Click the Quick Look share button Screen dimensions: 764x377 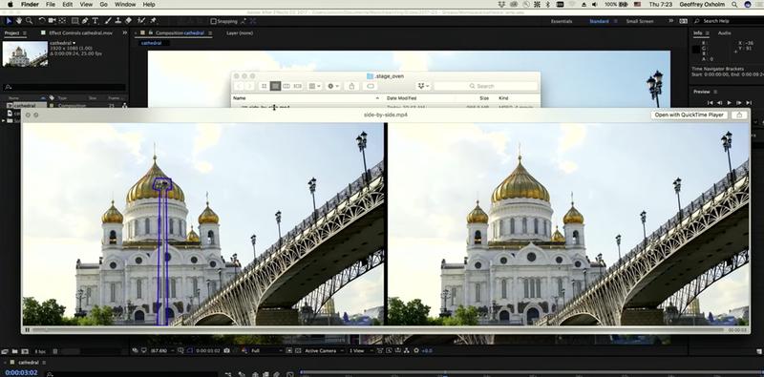[739, 115]
